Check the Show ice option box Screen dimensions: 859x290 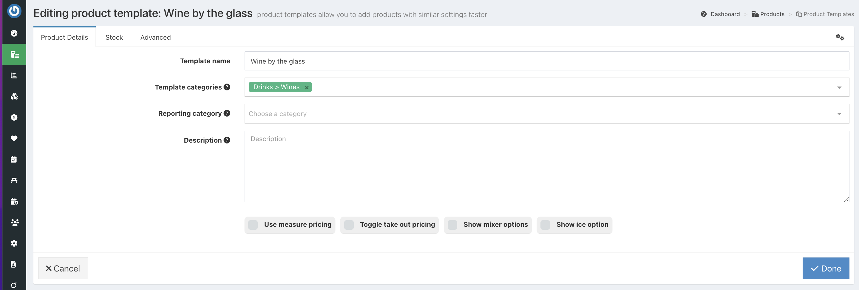coord(545,225)
